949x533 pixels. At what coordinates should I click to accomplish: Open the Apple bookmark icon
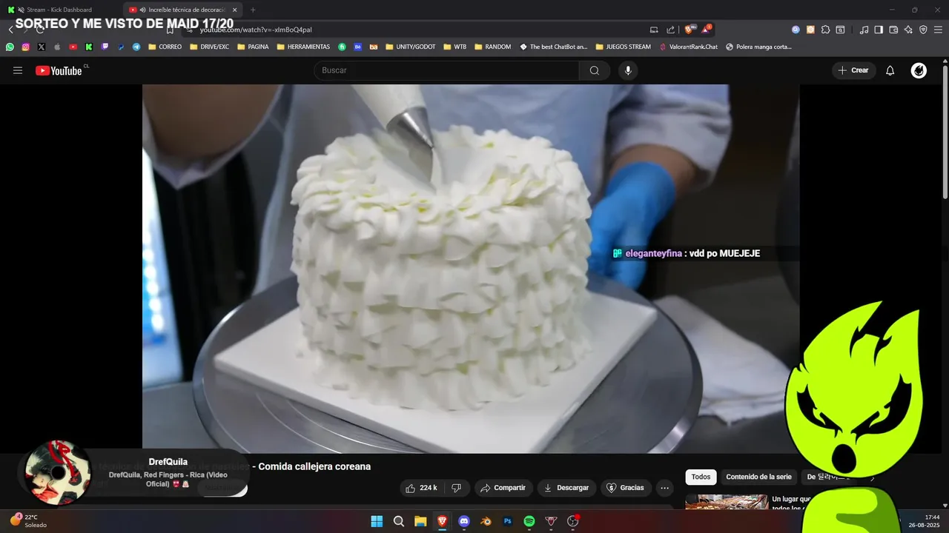pos(57,47)
